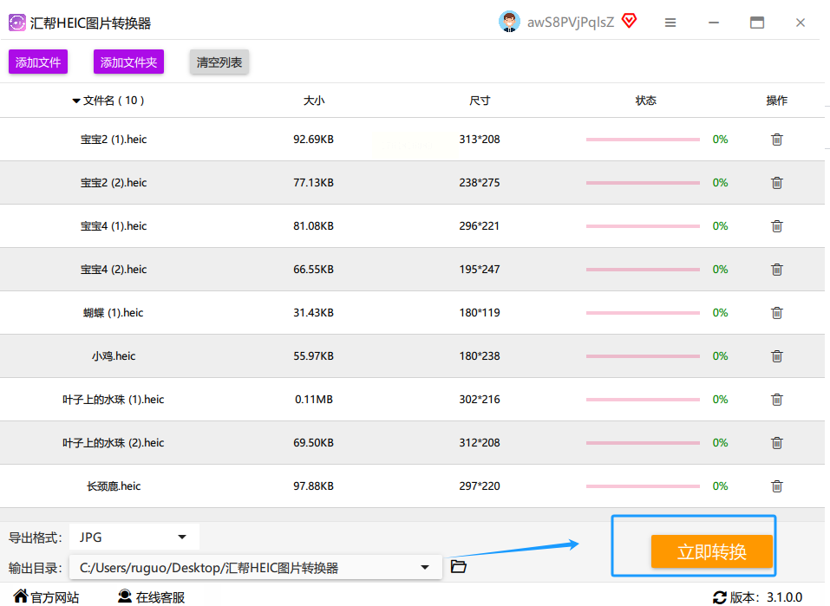830x606 pixels.
Task: Sort by 文件名 column header arrow
Action: tap(76, 101)
